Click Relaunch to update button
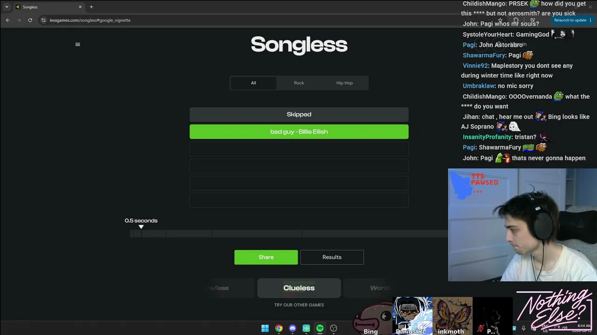597x335 pixels. 570,20
